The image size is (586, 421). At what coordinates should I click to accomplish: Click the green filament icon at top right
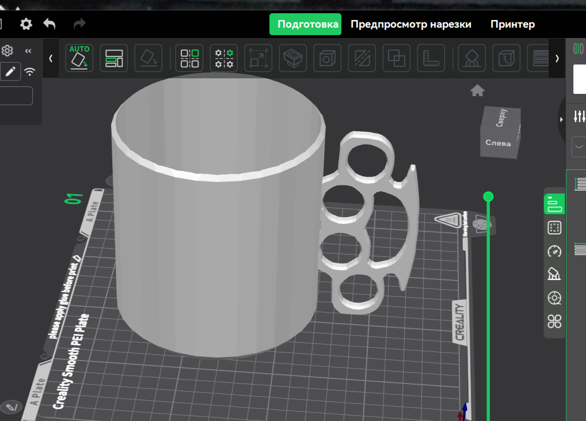pyautogui.click(x=579, y=48)
